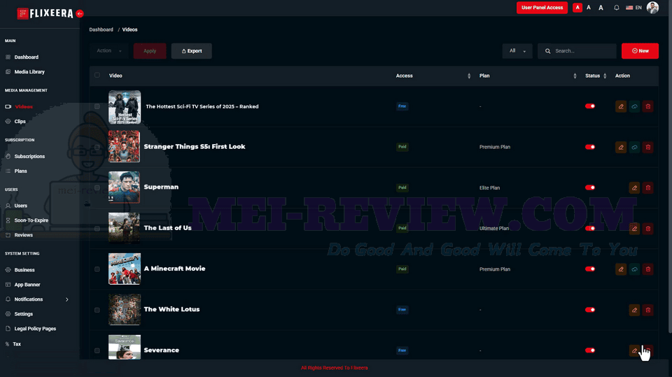This screenshot has height=377, width=672.
Task: Open the Stranger Things S5 thumbnail
Action: click(125, 146)
